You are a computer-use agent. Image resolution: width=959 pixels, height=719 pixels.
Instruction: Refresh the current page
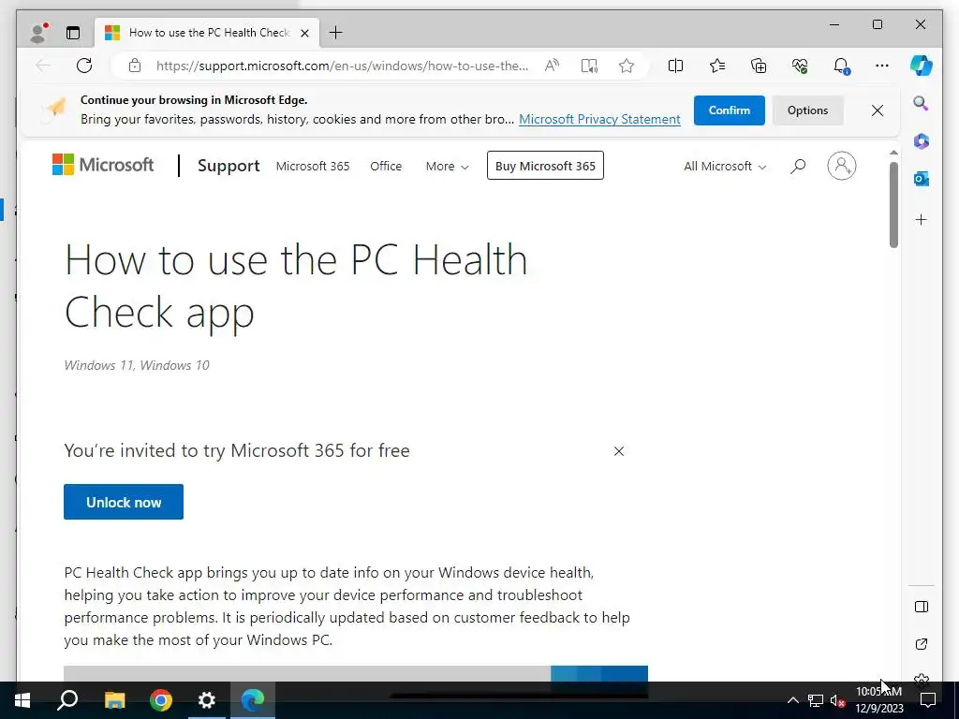84,66
